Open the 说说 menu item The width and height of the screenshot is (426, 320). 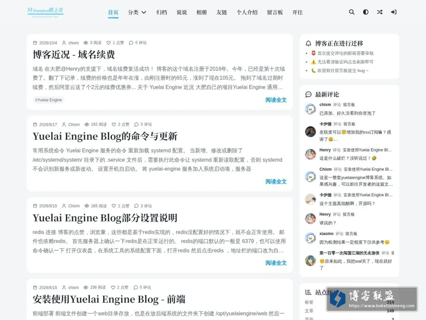[x=182, y=12]
